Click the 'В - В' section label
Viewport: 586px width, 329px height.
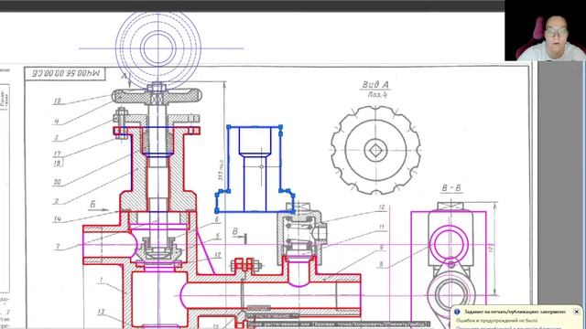pyautogui.click(x=451, y=188)
